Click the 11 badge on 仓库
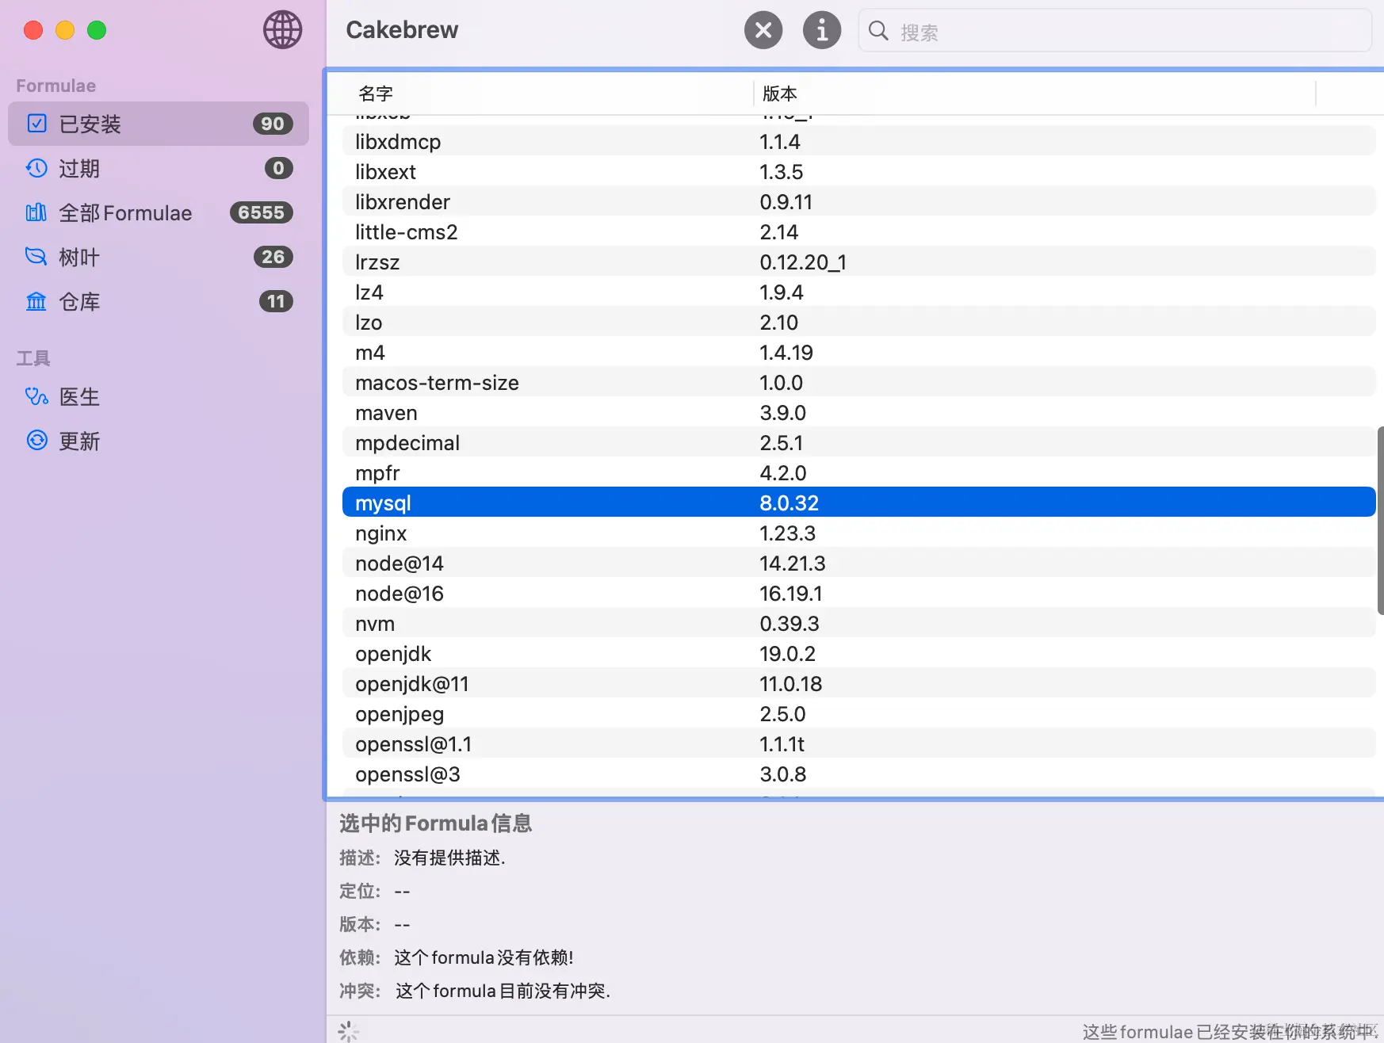Image resolution: width=1384 pixels, height=1043 pixels. pos(276,301)
